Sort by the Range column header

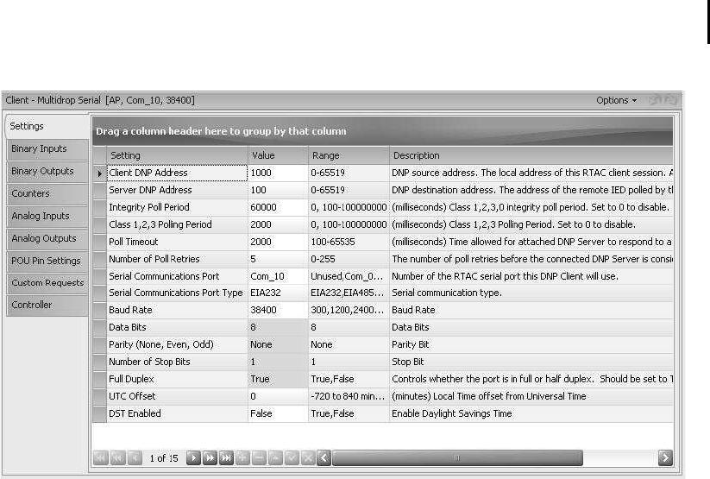point(349,155)
